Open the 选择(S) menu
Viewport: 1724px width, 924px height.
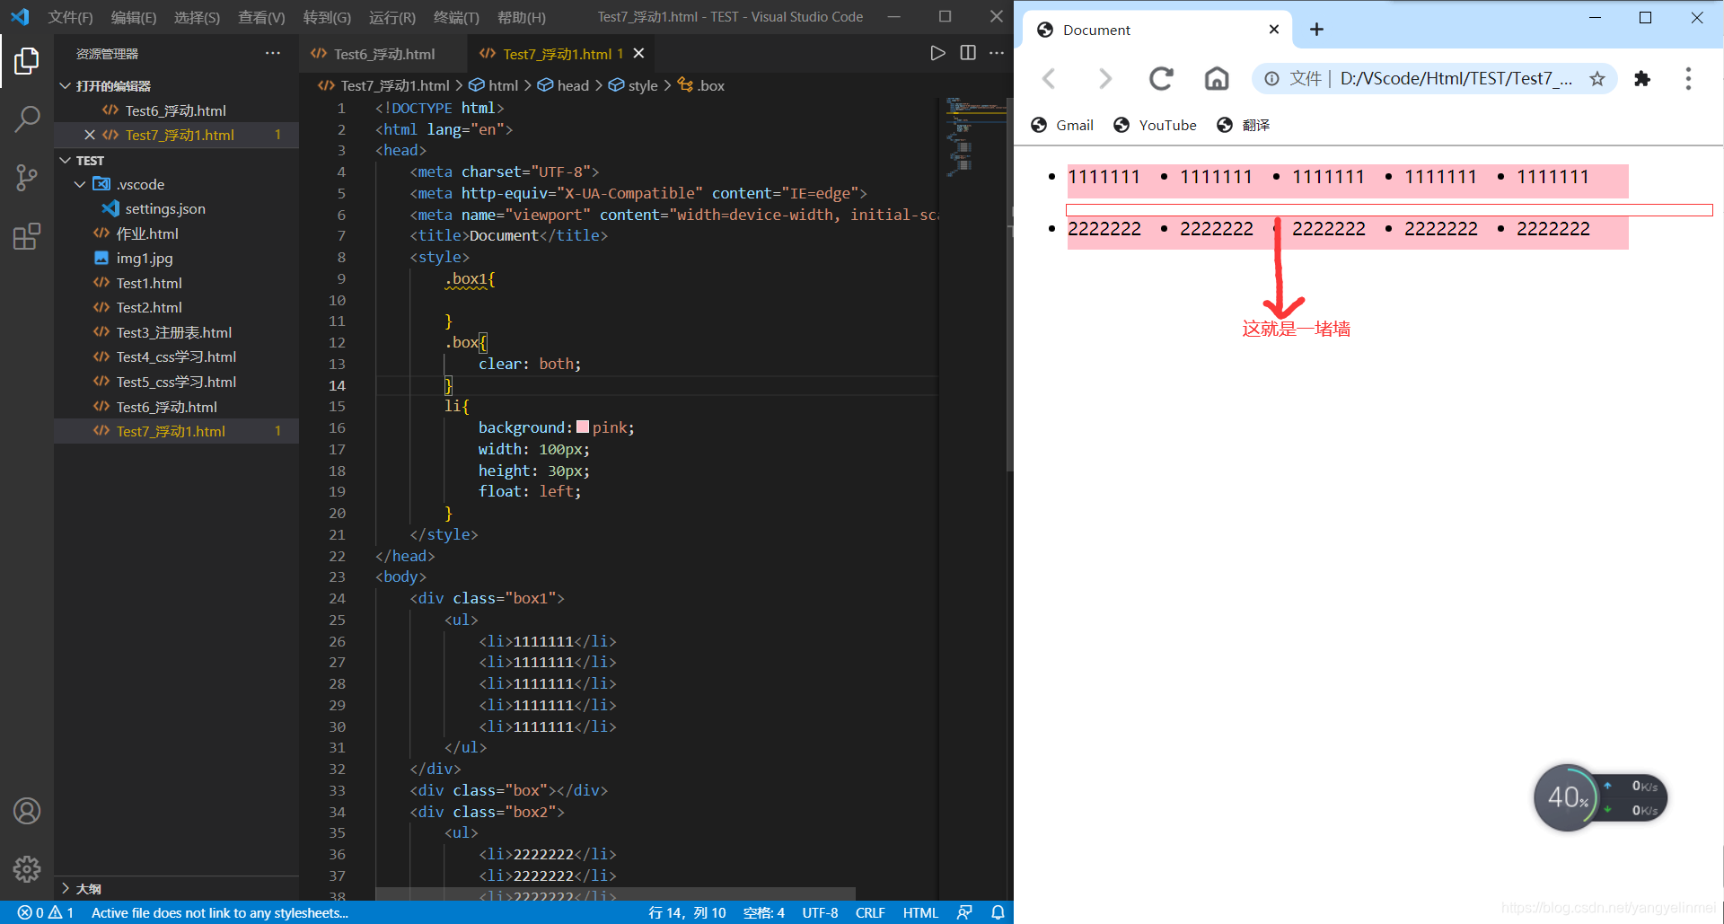tap(197, 17)
